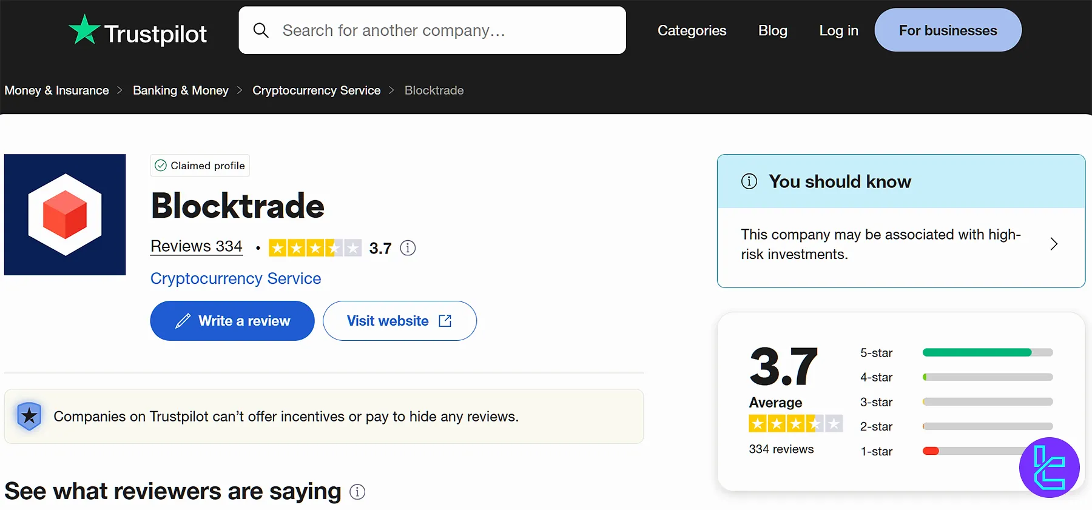Click the 5-star label

click(876, 353)
